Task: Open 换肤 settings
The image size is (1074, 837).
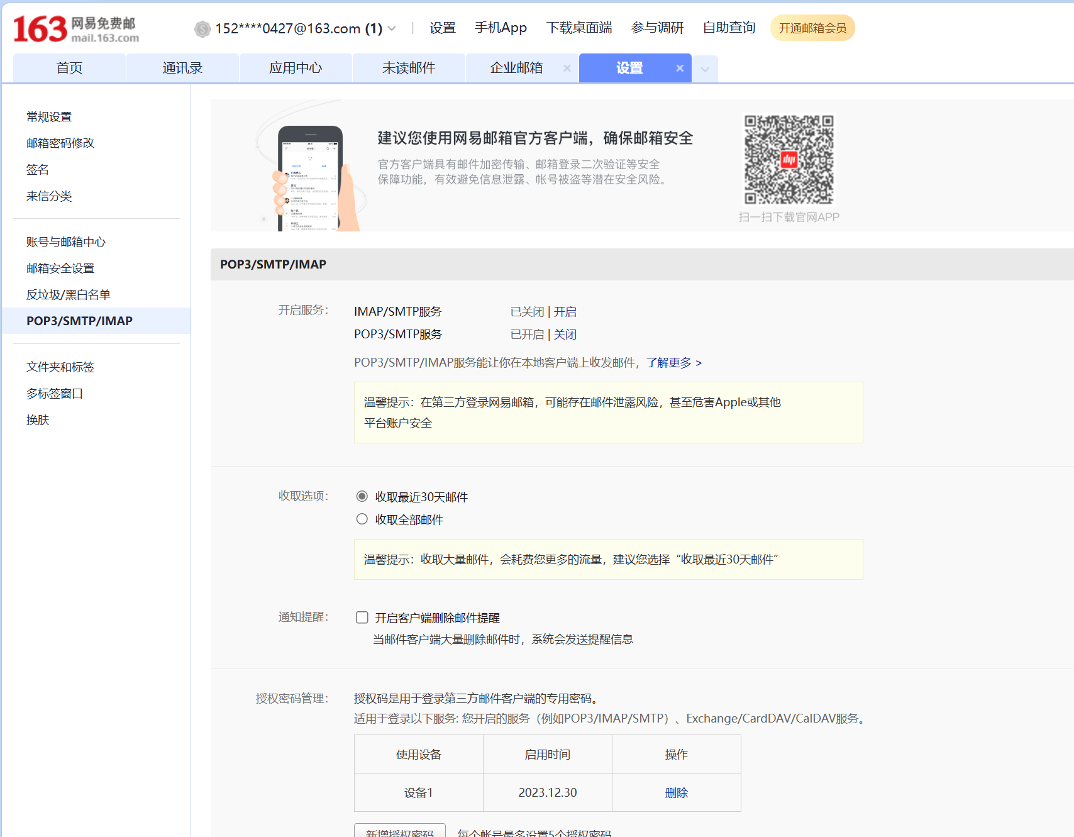Action: pyautogui.click(x=38, y=420)
